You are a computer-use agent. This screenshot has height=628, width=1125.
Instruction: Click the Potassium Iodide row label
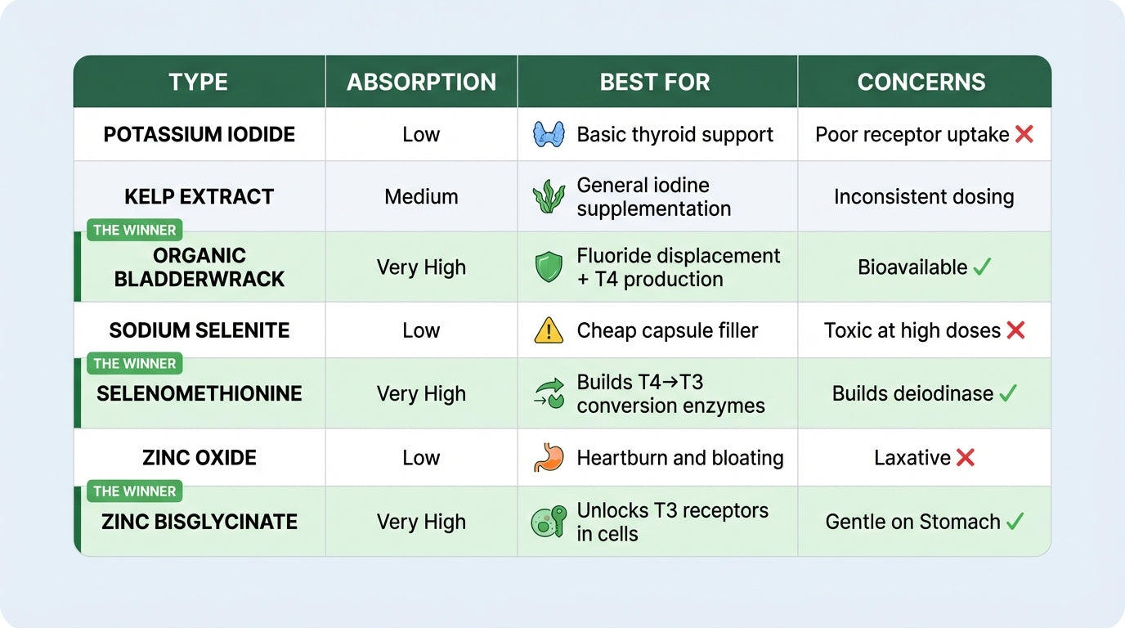pos(199,134)
